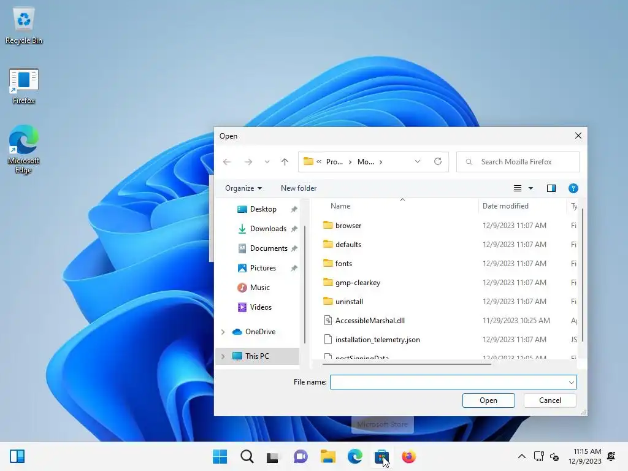Open Firefox from the taskbar
Viewport: 628px width, 471px height.
click(x=408, y=456)
